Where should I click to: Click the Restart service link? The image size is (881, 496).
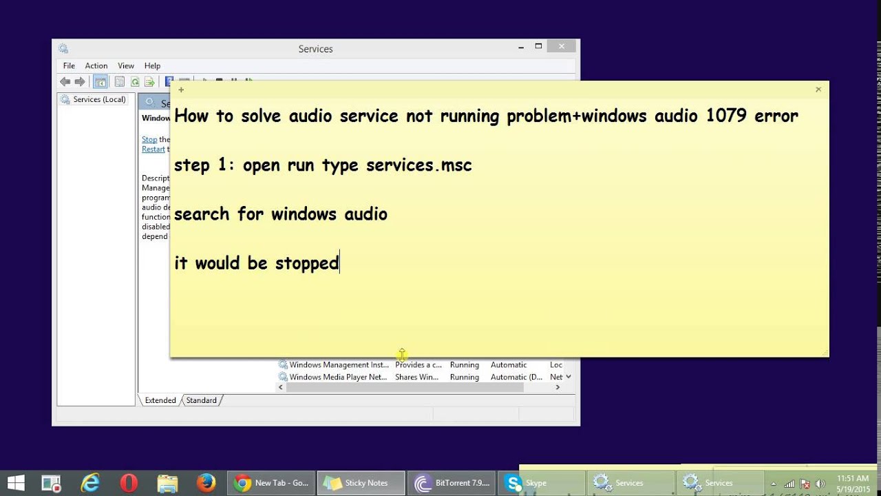click(153, 149)
